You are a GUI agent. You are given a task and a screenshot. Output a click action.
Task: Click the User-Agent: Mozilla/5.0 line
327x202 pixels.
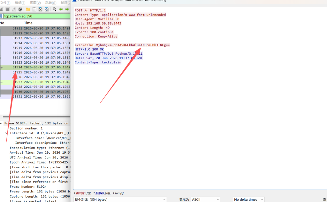pos(97,19)
